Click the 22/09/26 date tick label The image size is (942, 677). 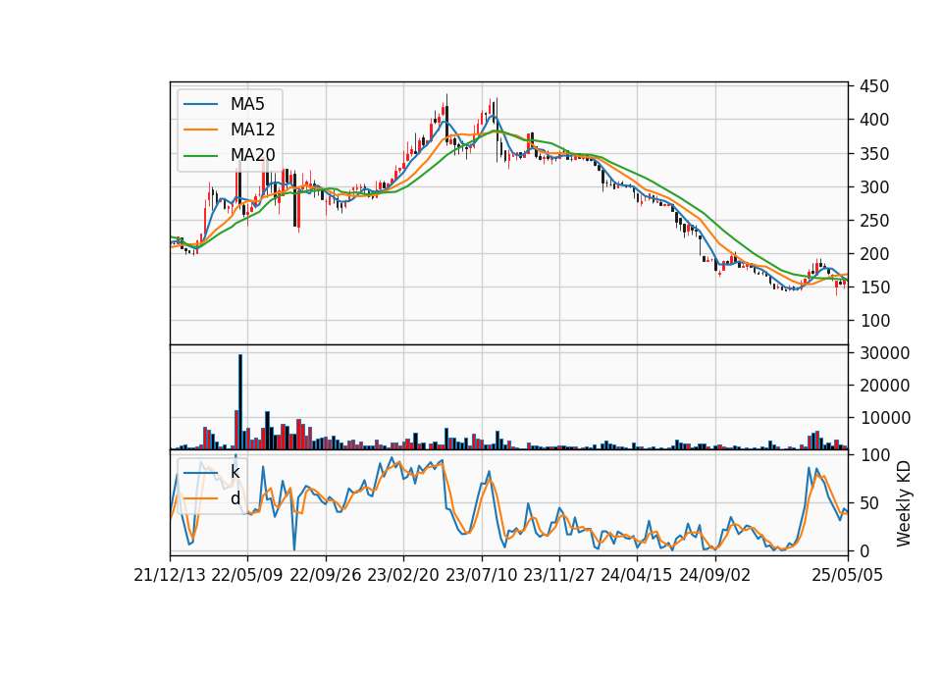point(326,576)
